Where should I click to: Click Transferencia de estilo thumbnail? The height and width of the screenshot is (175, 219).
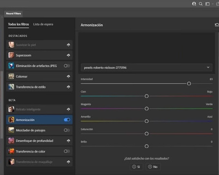tap(11, 87)
